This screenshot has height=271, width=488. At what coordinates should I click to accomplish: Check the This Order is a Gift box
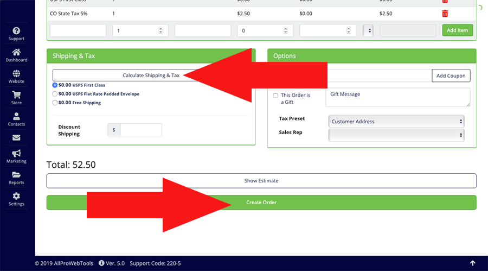(276, 96)
